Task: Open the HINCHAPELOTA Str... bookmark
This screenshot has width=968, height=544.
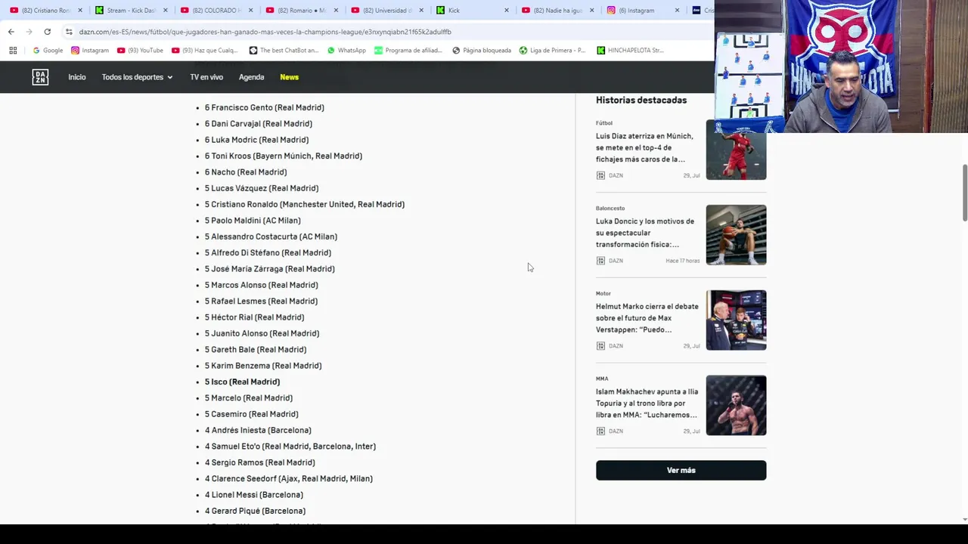Action: [630, 51]
